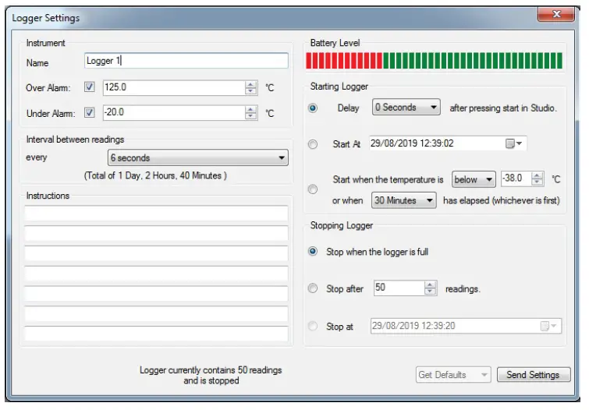This screenshot has height=410, width=589.
Task: Click the "Logger currently contains 50 readings" status
Action: pyautogui.click(x=211, y=370)
